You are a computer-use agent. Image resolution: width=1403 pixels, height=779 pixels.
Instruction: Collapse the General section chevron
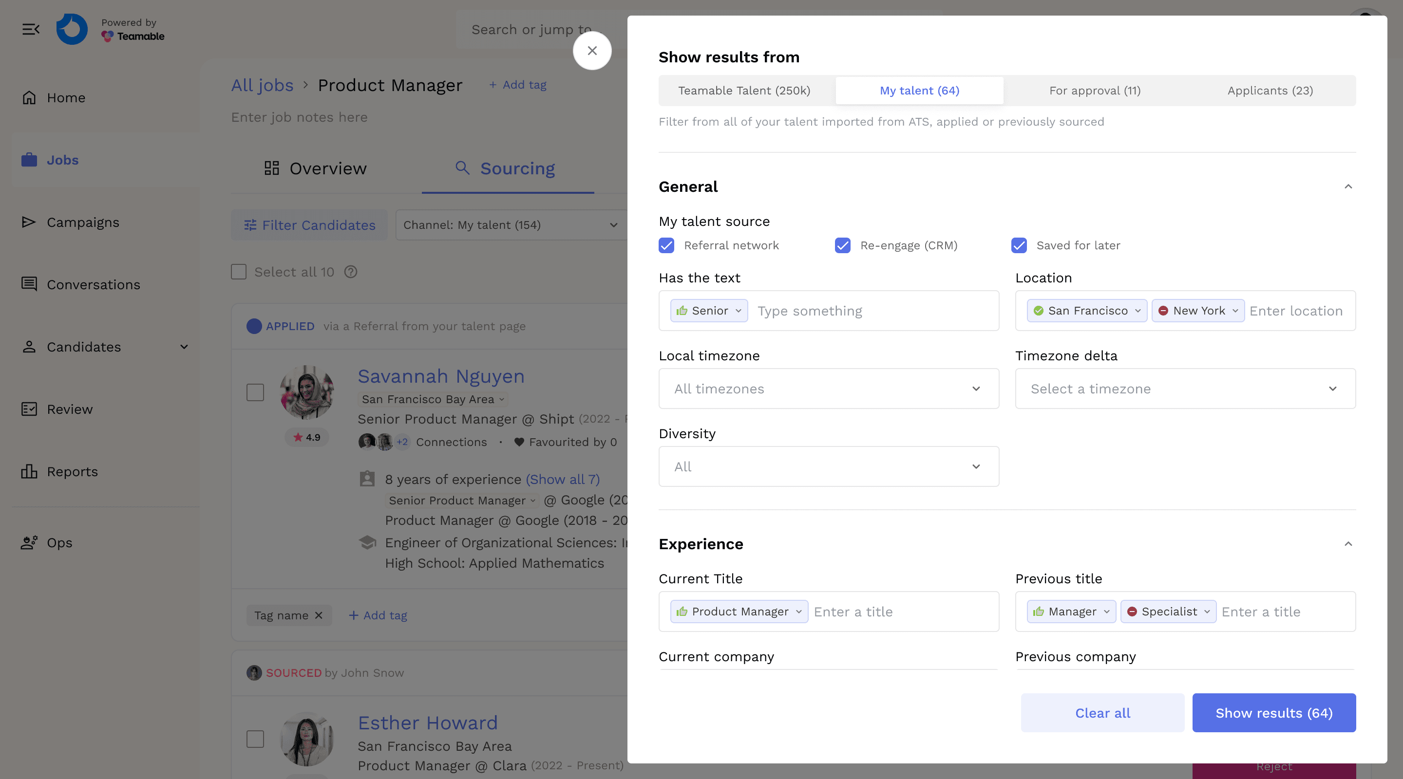pyautogui.click(x=1348, y=187)
